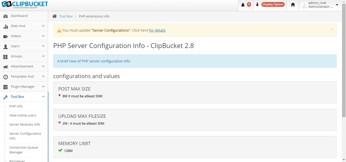Click red cross beside POST MAX SIZE value

pyautogui.click(x=60, y=95)
